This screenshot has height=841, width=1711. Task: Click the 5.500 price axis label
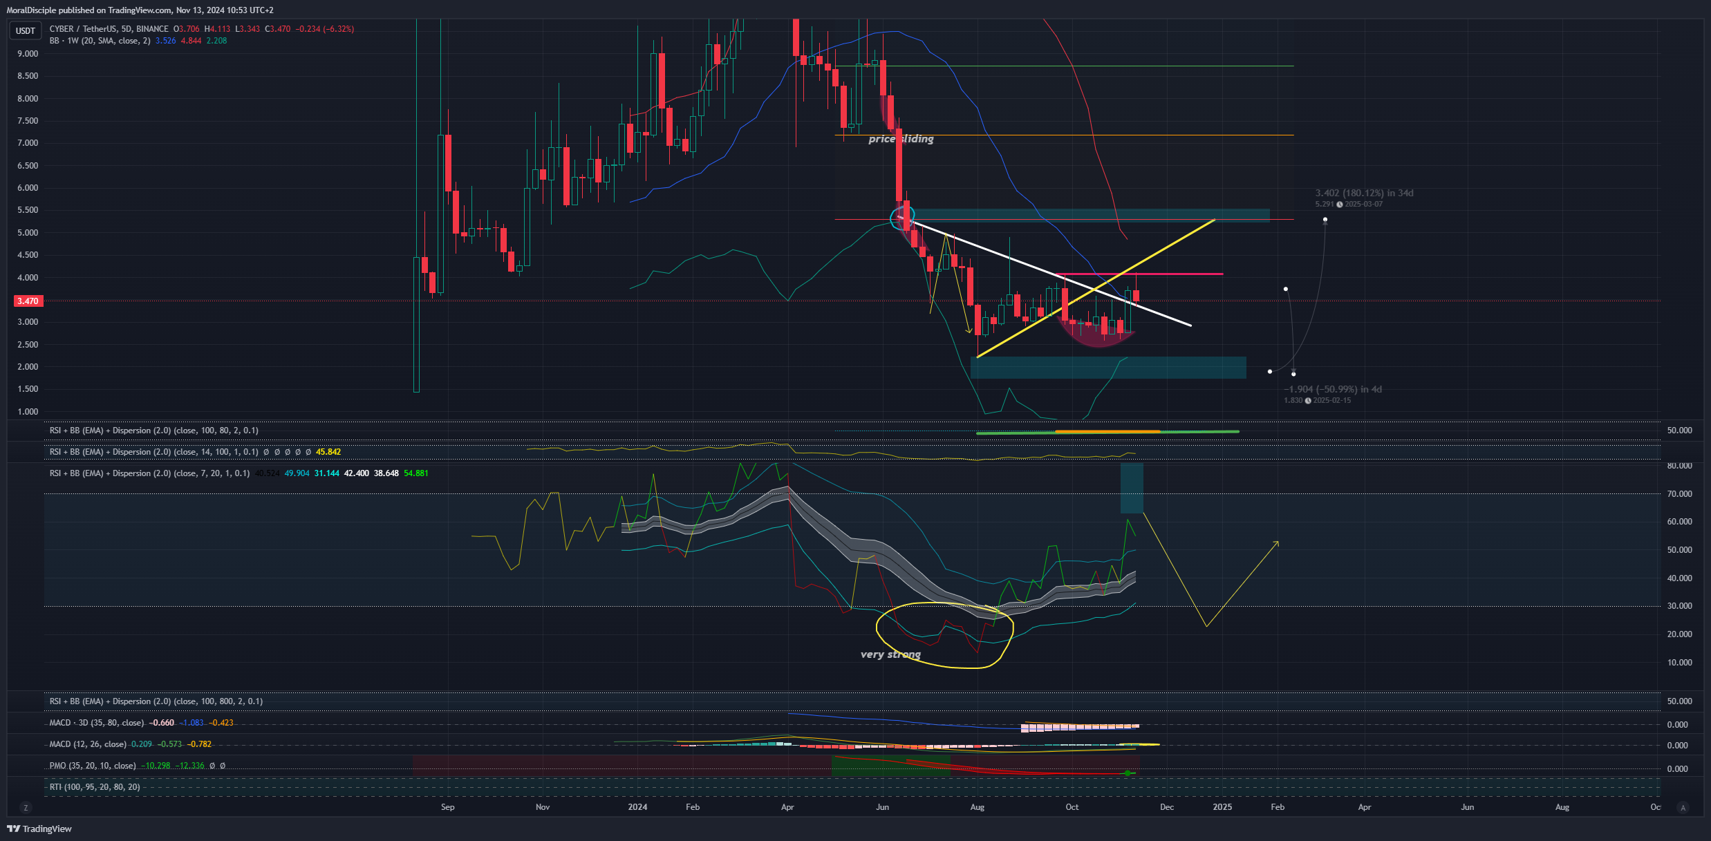[28, 210]
